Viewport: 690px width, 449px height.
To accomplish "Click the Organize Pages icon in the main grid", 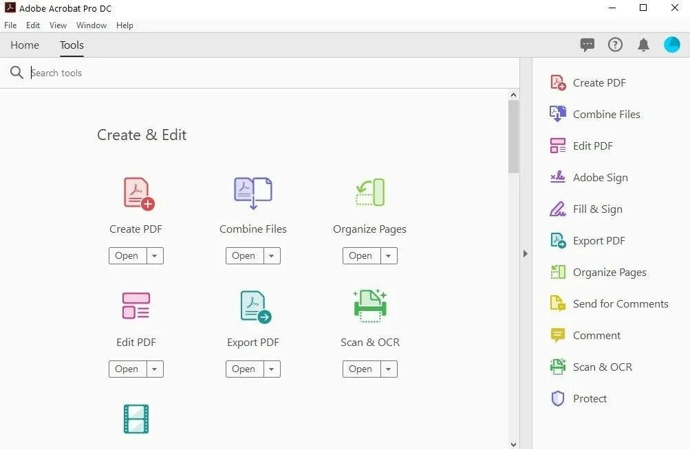I will [370, 192].
